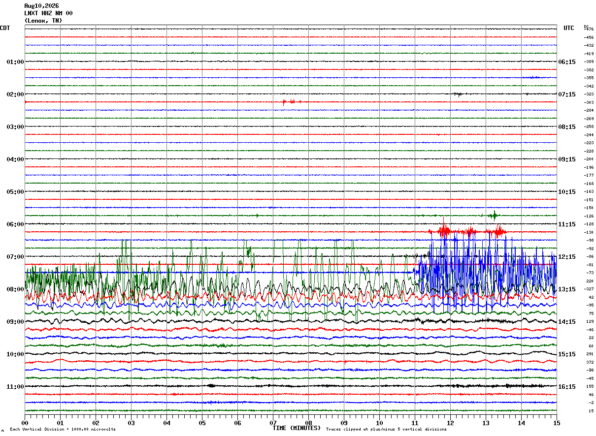Click the DC offset value "372"

click(590, 362)
